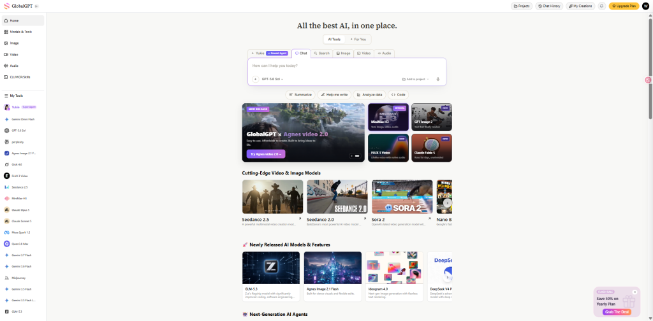This screenshot has width=653, height=321.
Task: Open Home in the sidebar
Action: (23, 20)
